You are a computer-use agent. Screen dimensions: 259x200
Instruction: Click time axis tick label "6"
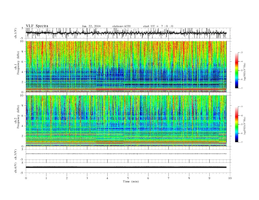pos(148,178)
